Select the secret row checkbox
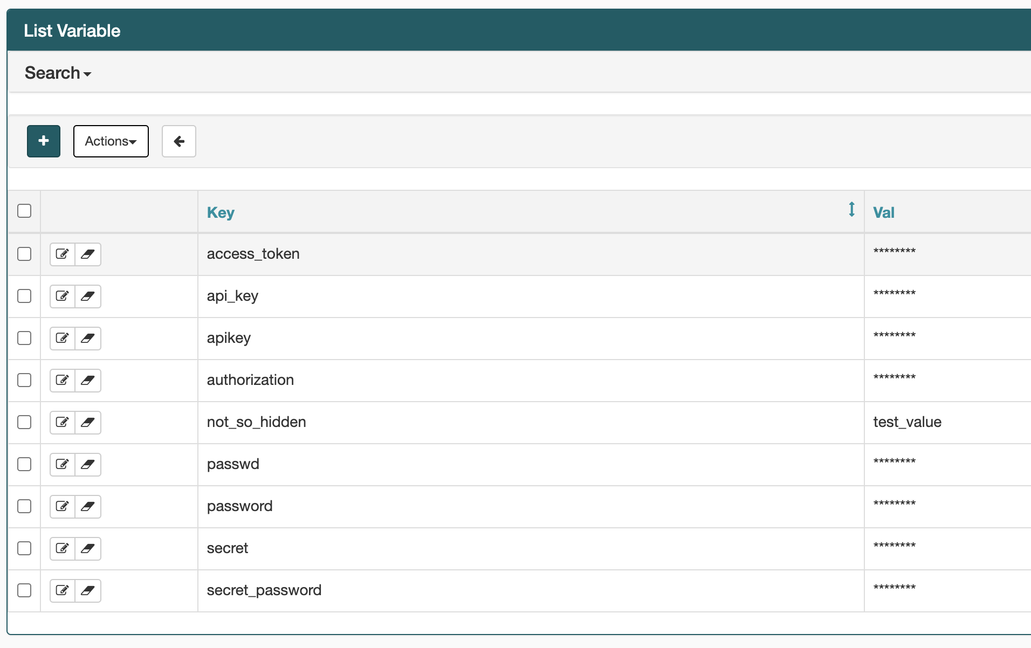The height and width of the screenshot is (648, 1031). coord(24,548)
